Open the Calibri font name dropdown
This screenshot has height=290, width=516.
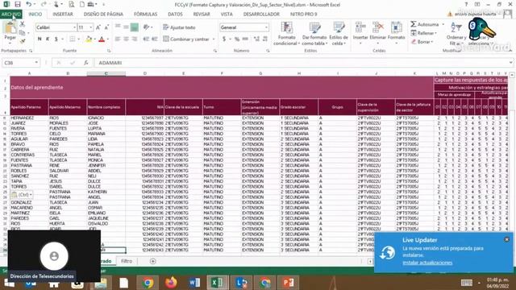click(75, 27)
